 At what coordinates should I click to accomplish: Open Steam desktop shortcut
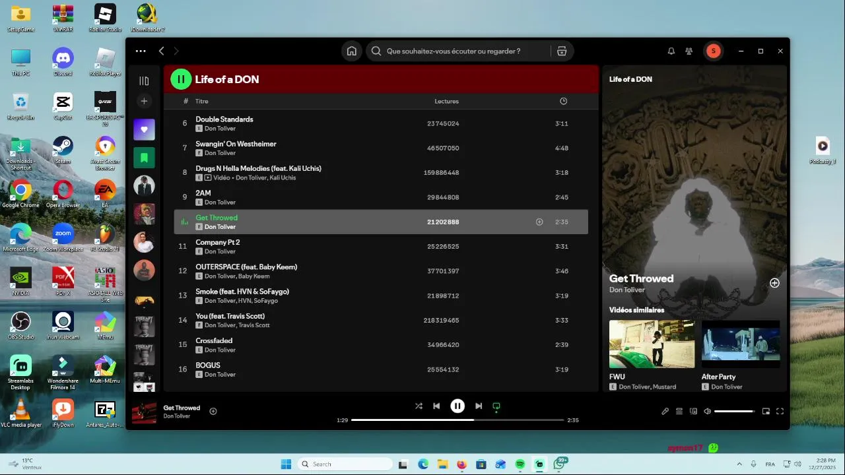(x=63, y=150)
